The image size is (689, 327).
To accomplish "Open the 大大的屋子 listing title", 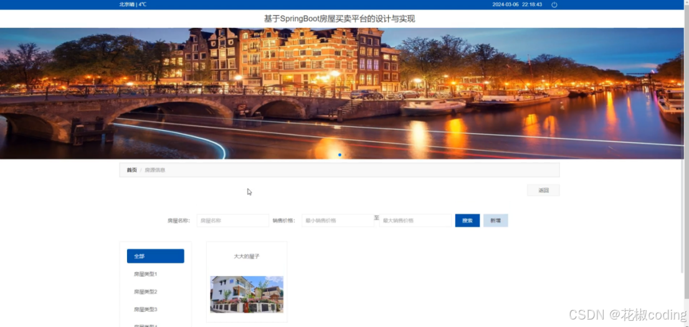I will [x=247, y=256].
